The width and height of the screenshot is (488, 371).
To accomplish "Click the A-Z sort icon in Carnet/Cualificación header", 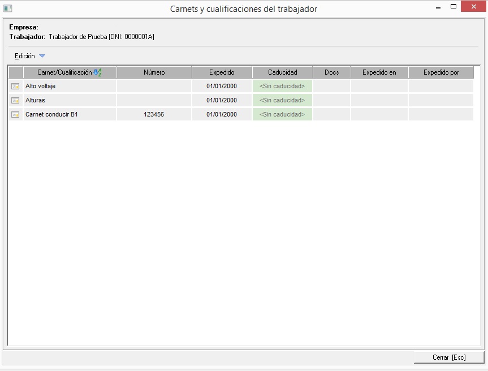I will tap(97, 72).
